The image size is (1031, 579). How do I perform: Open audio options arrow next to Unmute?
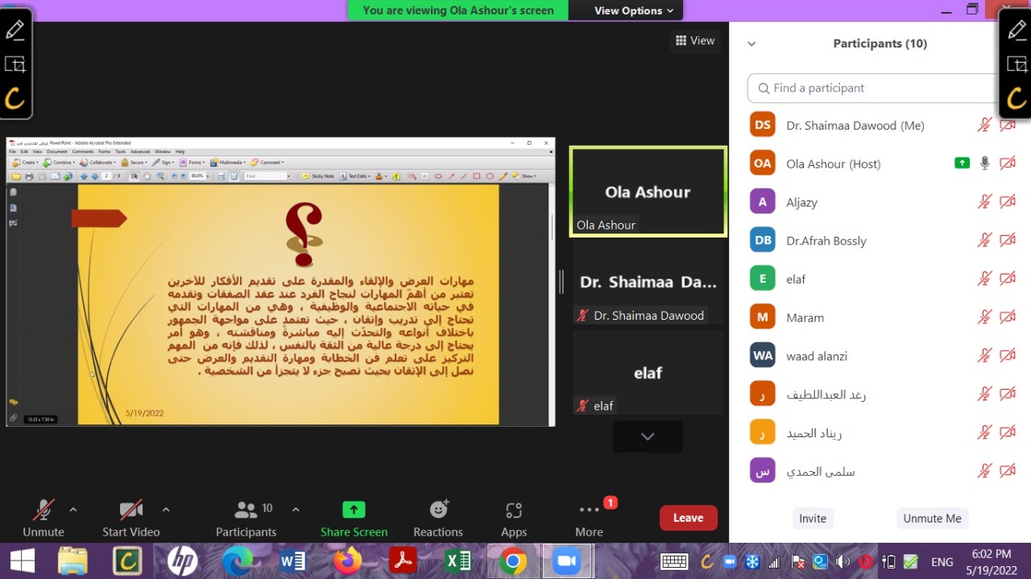pos(73,510)
